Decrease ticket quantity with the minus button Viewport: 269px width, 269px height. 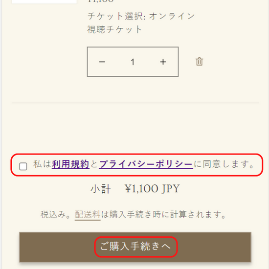pyautogui.click(x=102, y=62)
